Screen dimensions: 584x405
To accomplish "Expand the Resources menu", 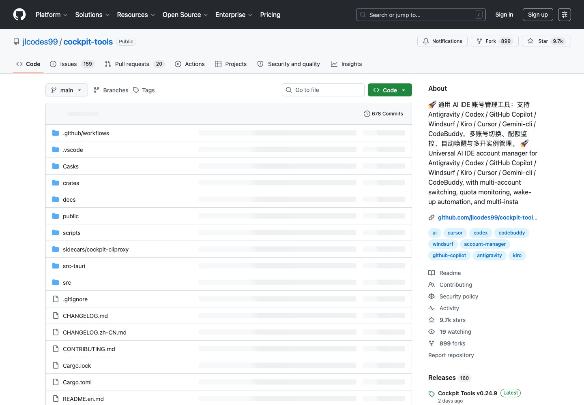I will 136,15.
